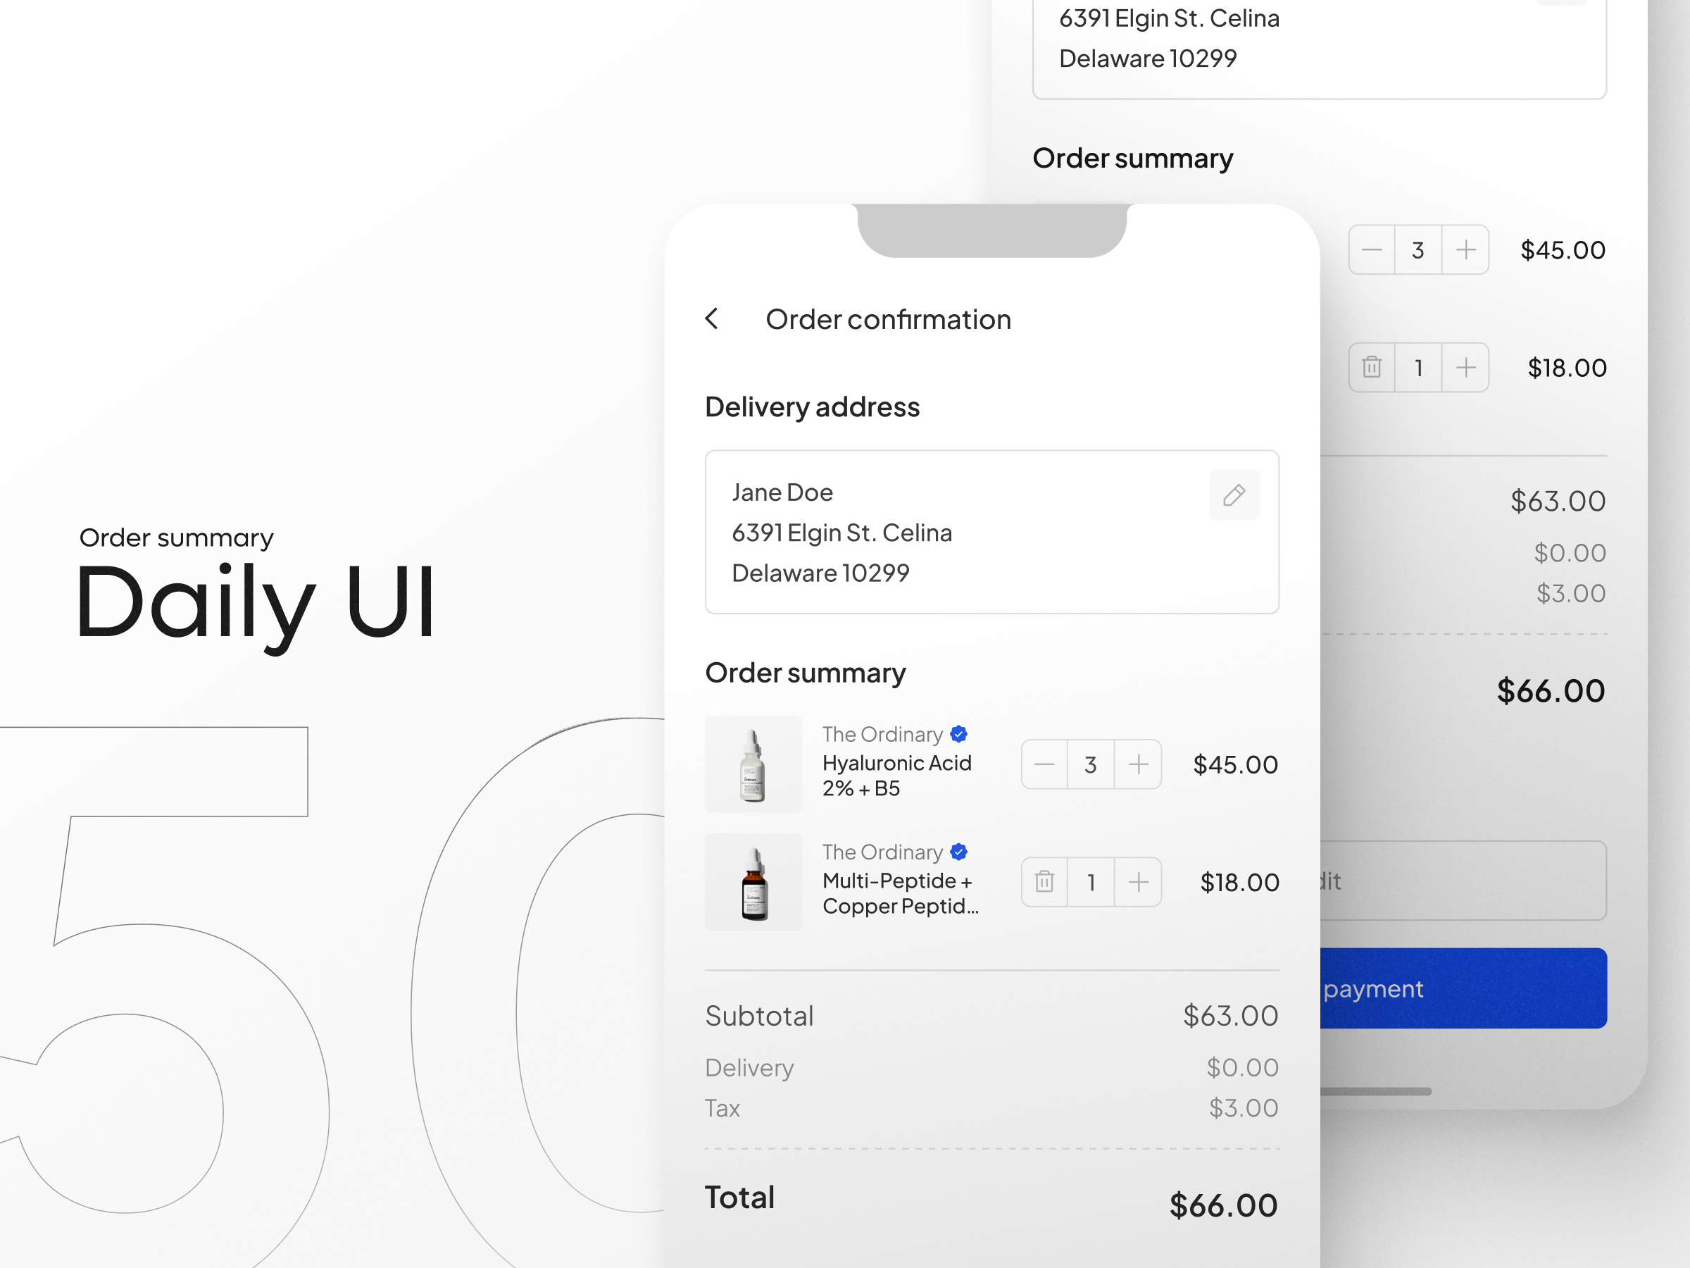The image size is (1690, 1268).
Task: Tap the back chevron beside Order confirmation
Action: click(712, 318)
